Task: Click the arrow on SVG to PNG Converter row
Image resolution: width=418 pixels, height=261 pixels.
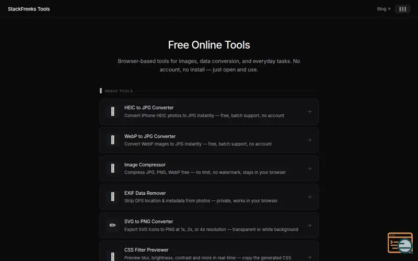Action: [309, 226]
